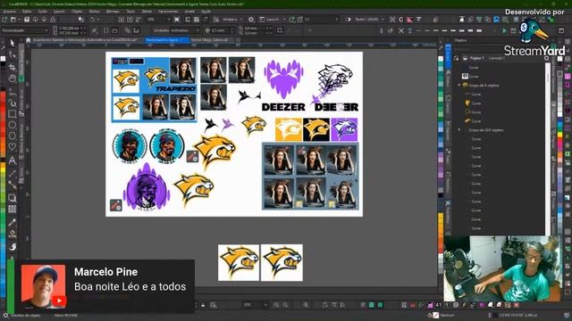Collapse the Grupo de 4 objetos tree node

coord(459,86)
